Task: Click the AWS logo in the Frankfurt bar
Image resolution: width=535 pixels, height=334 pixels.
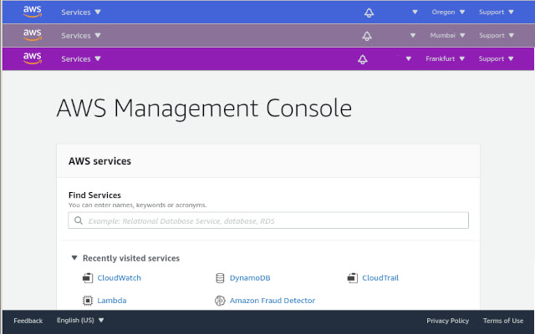Action: [32, 58]
